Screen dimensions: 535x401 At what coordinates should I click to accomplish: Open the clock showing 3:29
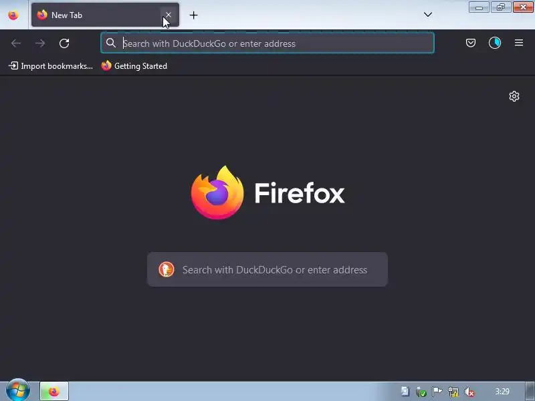tap(502, 392)
